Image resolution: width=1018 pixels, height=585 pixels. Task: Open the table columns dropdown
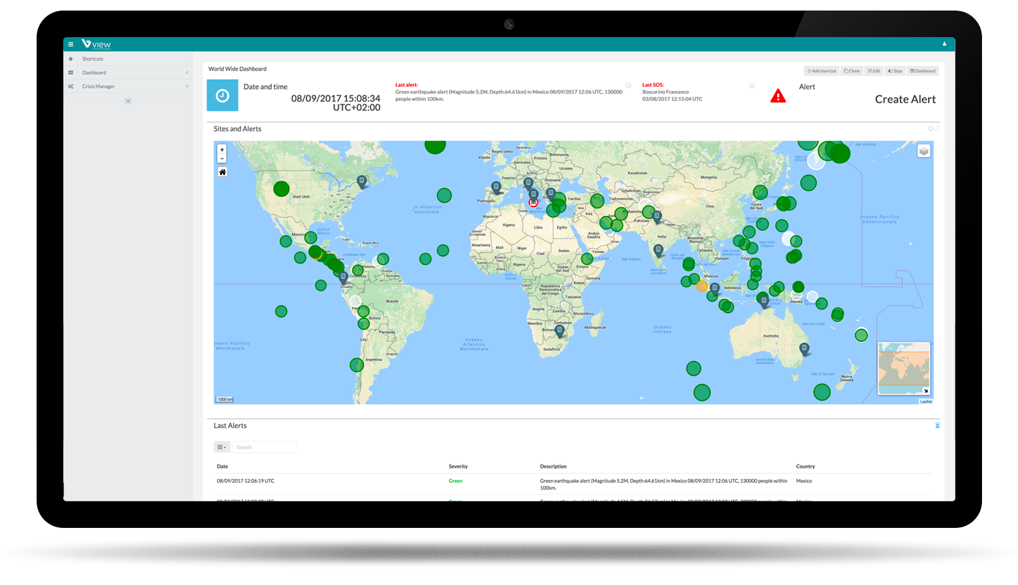click(x=221, y=447)
